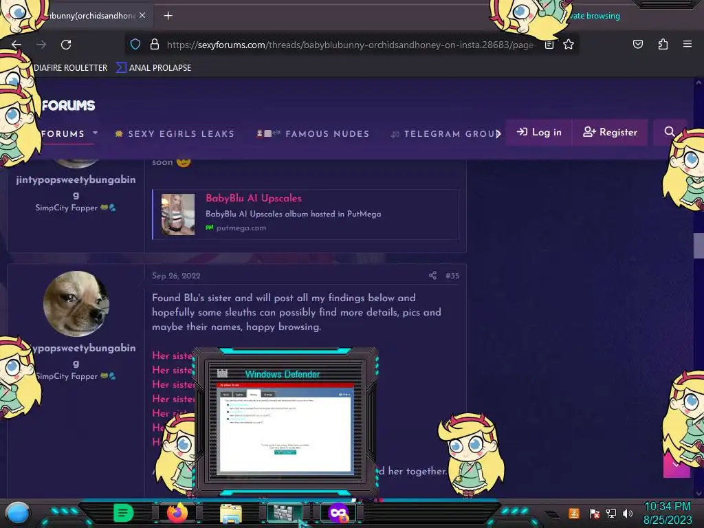
Task: Open the tracking protection shield panel
Action: coord(135,44)
